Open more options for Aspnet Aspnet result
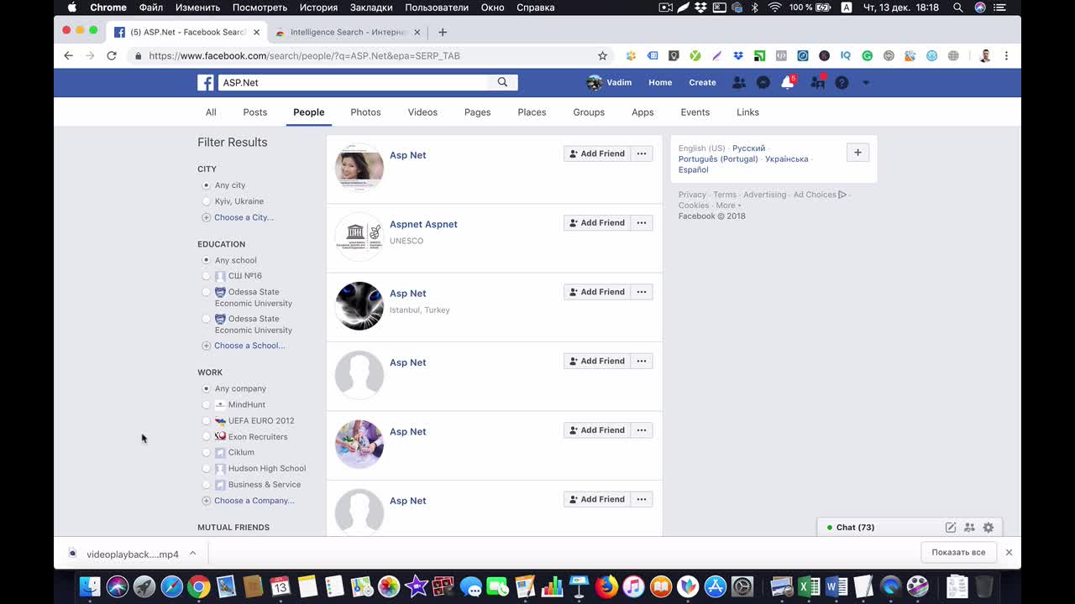Viewport: 1075px width, 604px height. 642,222
